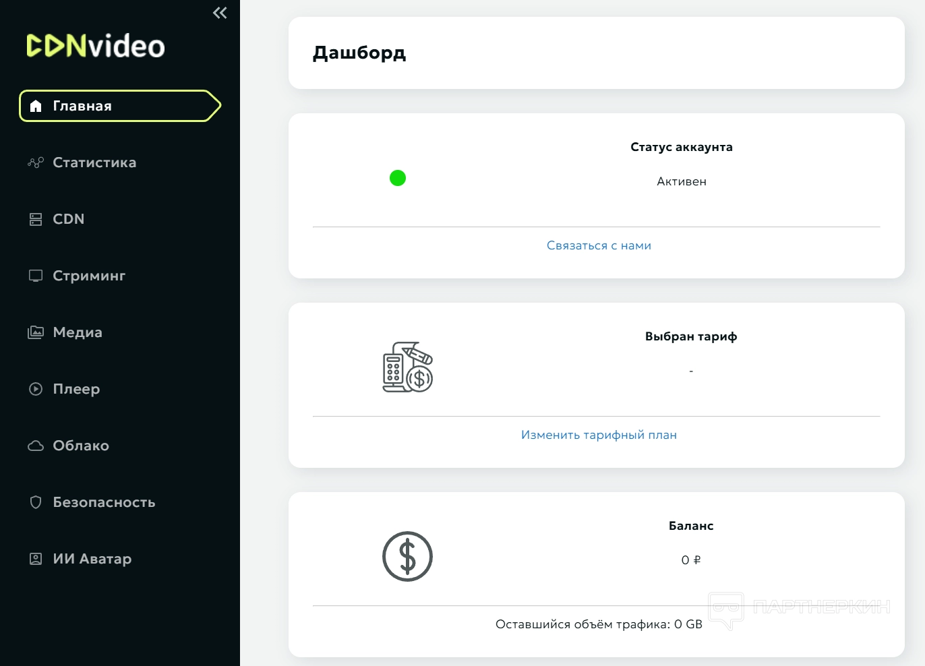The image size is (925, 666).
Task: Select Безопасность in the sidebar
Action: tap(104, 502)
